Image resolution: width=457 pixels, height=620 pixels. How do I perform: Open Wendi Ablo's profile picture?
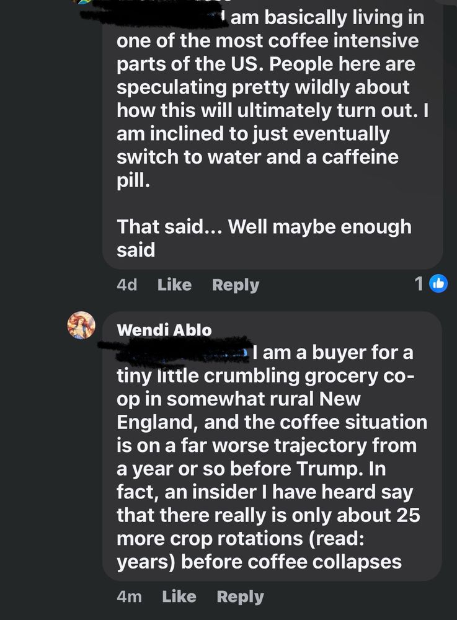(81, 325)
